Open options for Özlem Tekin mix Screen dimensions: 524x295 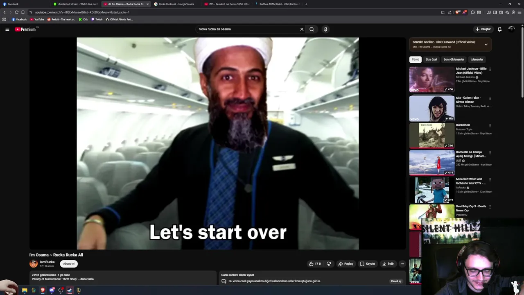coord(490,98)
